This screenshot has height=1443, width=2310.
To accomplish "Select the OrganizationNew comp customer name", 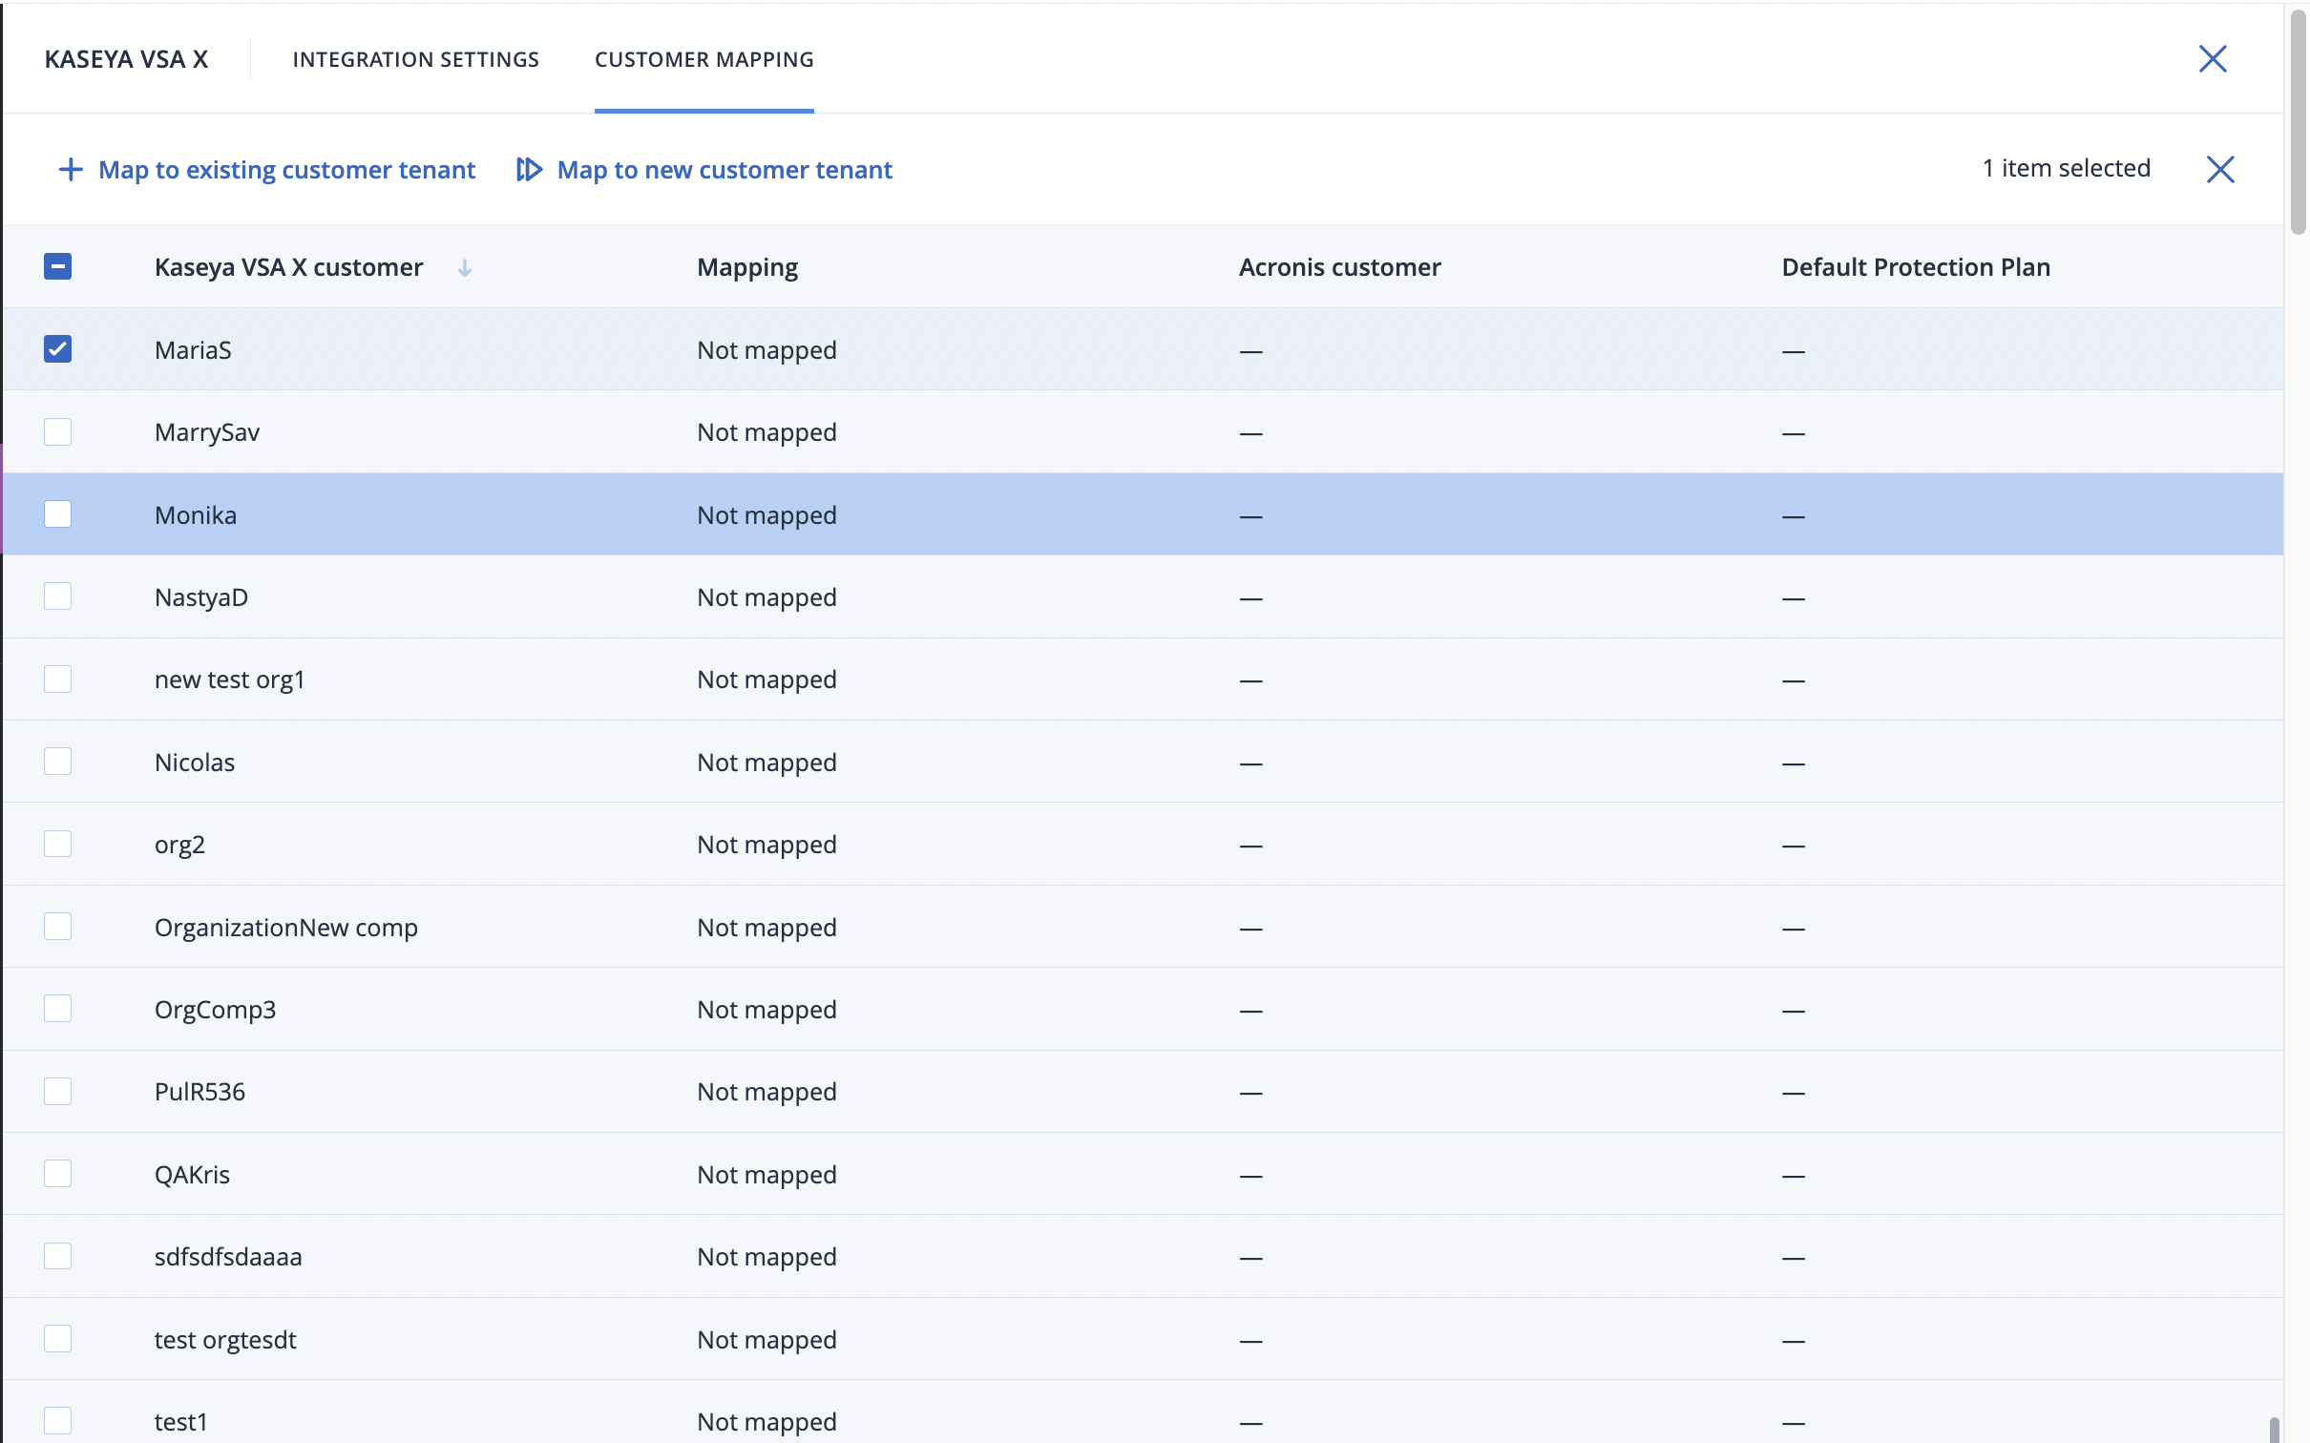I will tap(286, 929).
